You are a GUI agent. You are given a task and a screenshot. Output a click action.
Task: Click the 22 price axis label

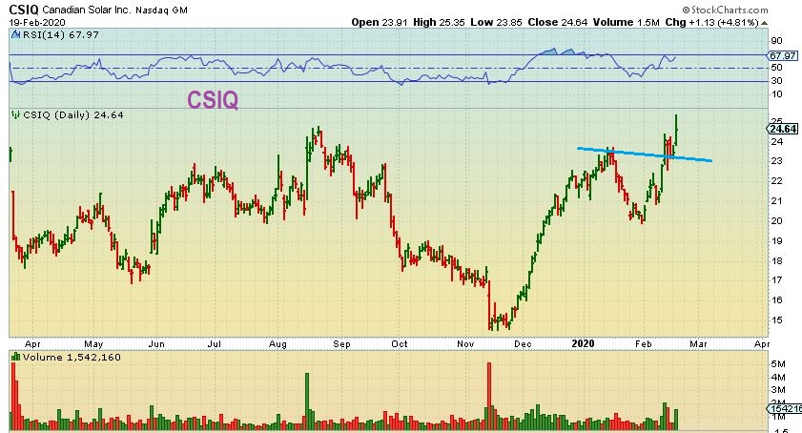(x=776, y=181)
